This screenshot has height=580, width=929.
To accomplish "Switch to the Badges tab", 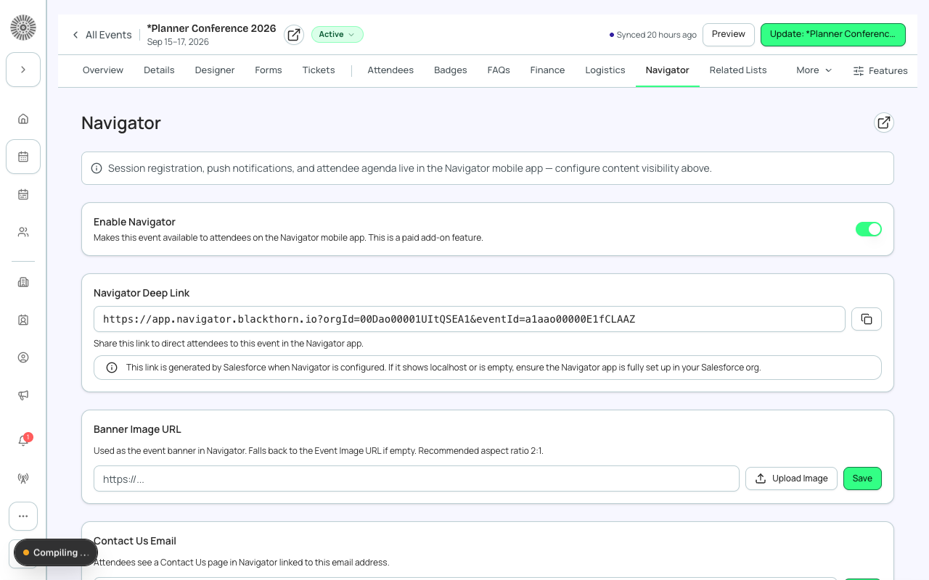I will pos(451,70).
